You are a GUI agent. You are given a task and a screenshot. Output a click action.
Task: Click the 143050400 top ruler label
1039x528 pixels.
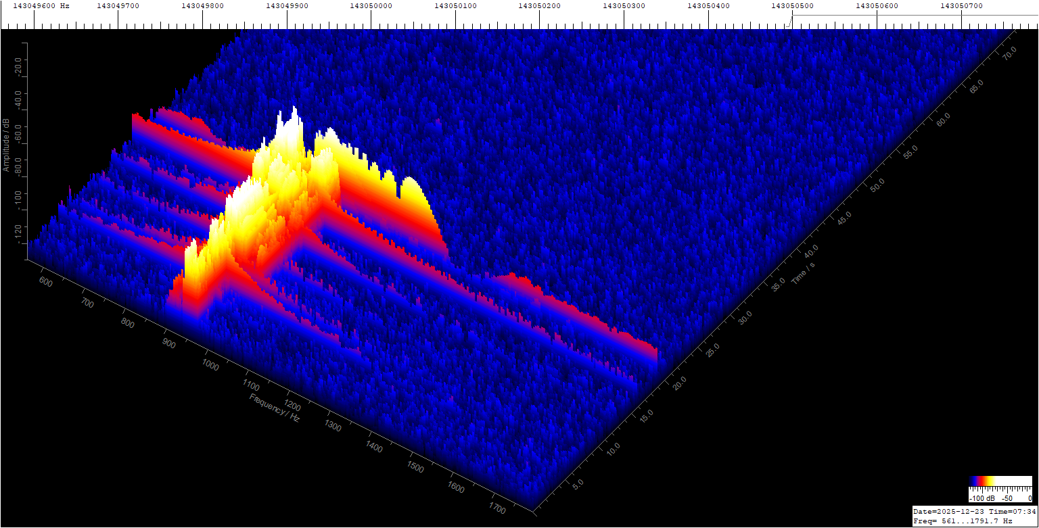708,5
